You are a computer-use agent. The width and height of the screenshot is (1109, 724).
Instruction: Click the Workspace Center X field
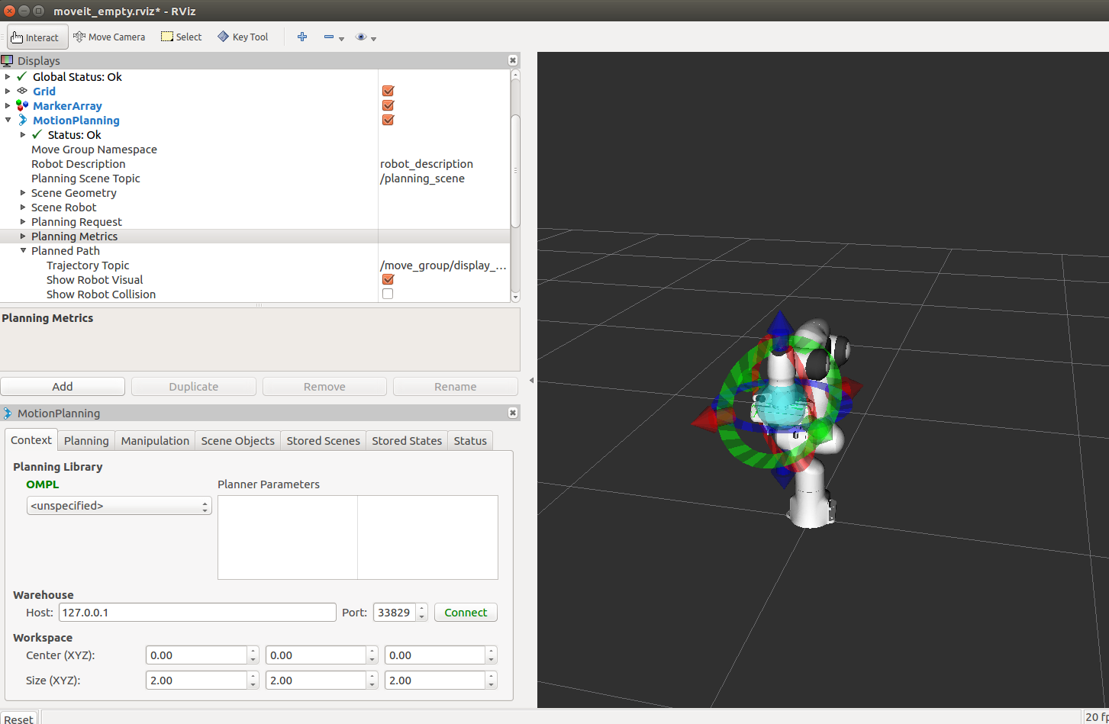tap(197, 655)
